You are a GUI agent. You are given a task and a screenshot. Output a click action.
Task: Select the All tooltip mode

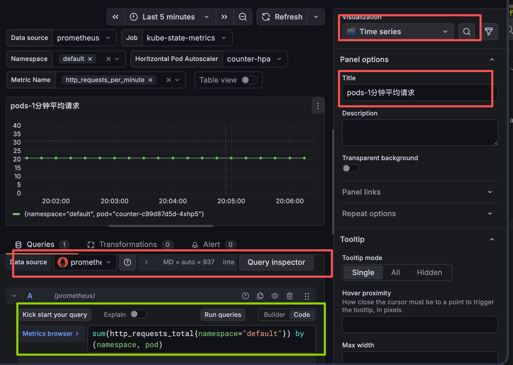pyautogui.click(x=395, y=272)
